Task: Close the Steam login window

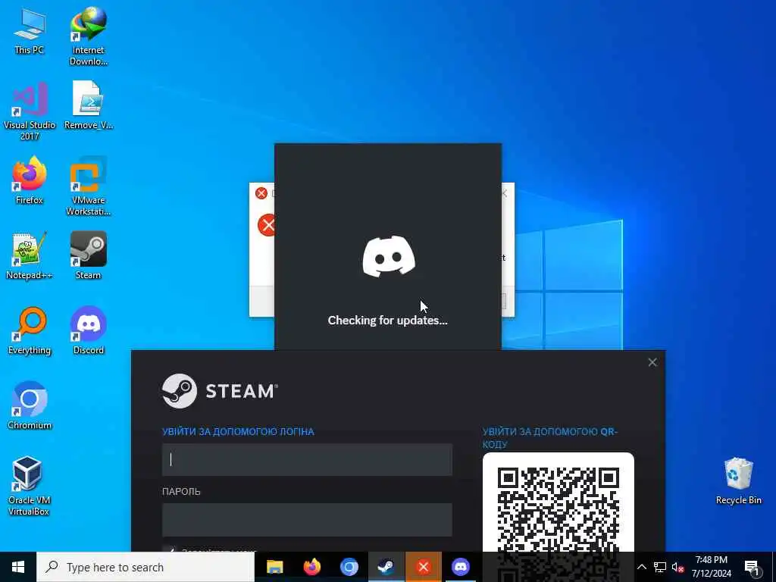Action: coord(652,362)
